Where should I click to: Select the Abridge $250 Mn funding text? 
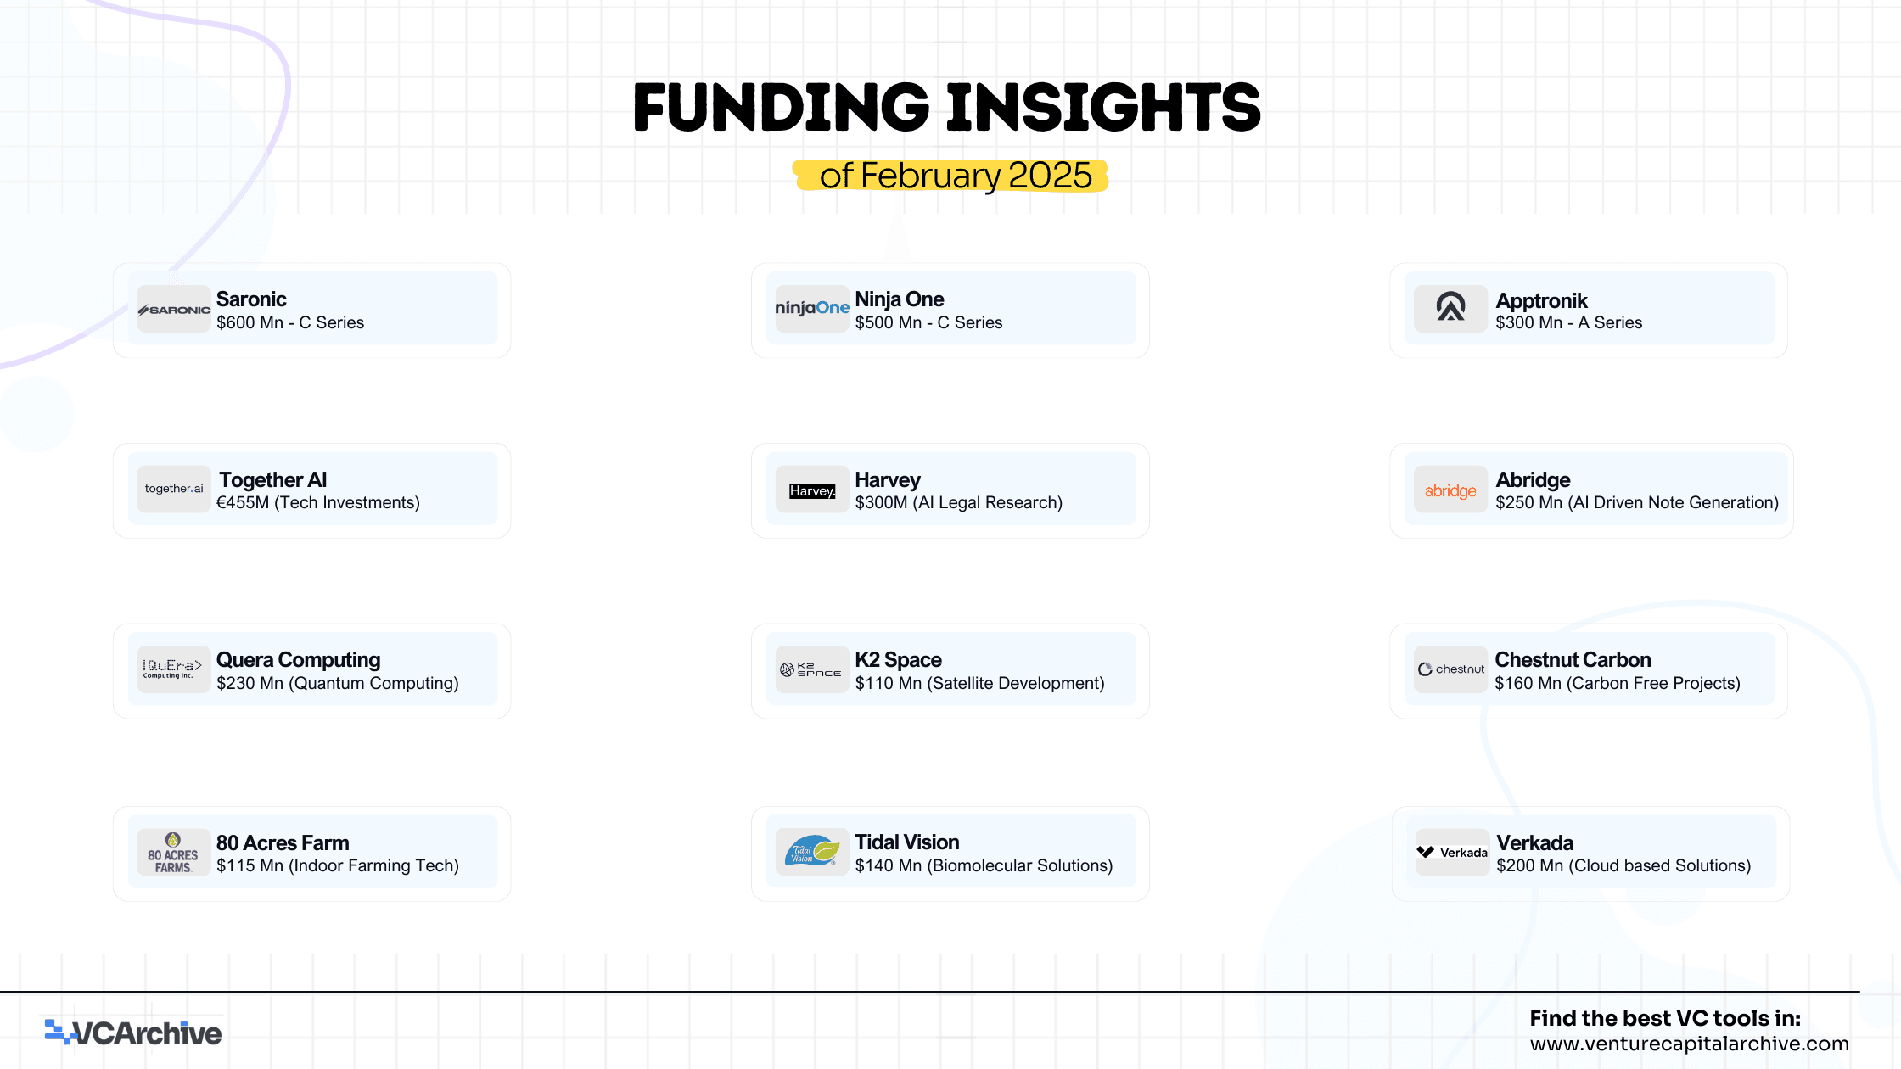pos(1637,502)
